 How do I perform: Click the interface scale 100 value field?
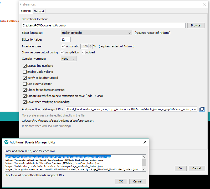click(85, 46)
